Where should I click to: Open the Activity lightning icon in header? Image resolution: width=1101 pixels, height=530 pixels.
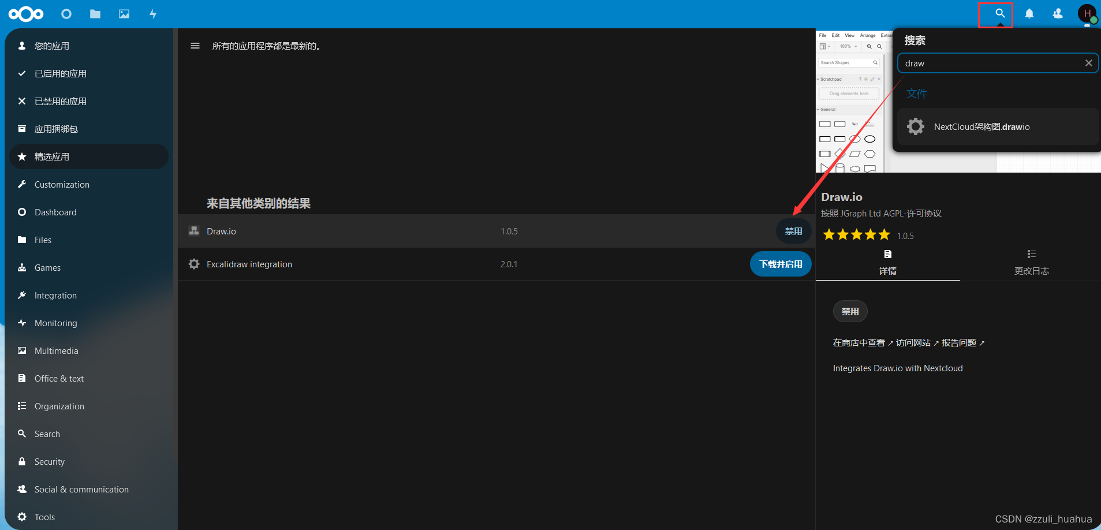click(x=153, y=14)
